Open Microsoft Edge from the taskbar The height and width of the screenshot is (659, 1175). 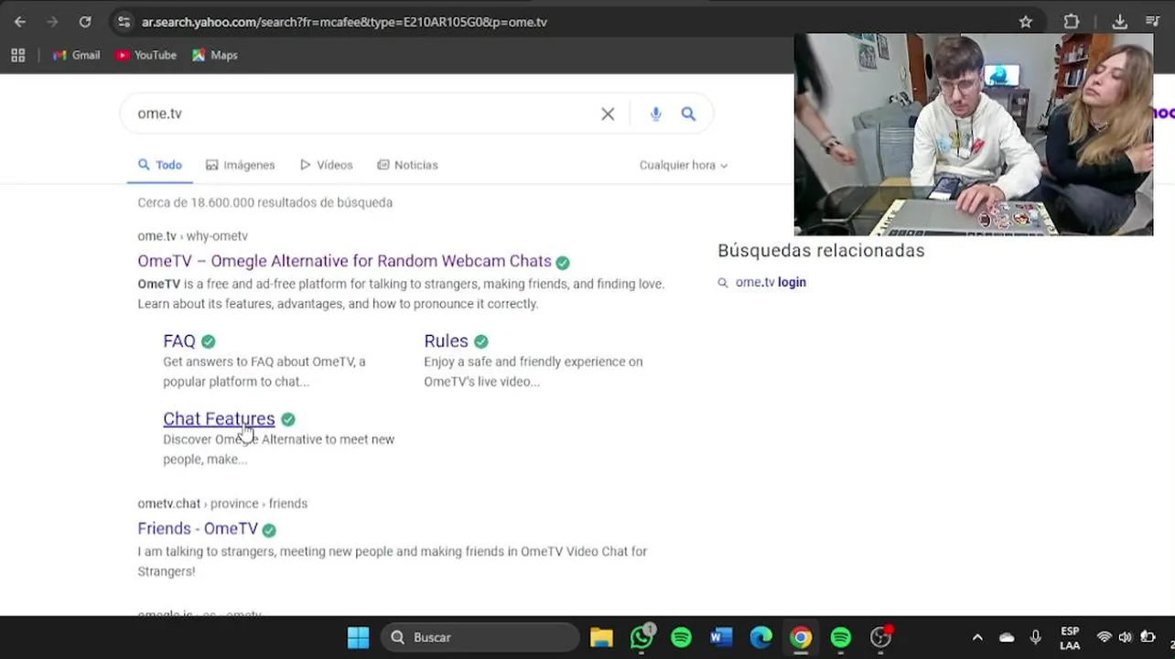760,637
